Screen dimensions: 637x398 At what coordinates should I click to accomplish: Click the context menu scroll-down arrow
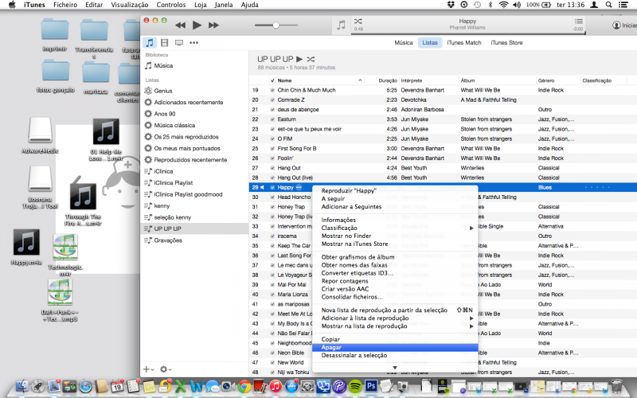click(395, 368)
